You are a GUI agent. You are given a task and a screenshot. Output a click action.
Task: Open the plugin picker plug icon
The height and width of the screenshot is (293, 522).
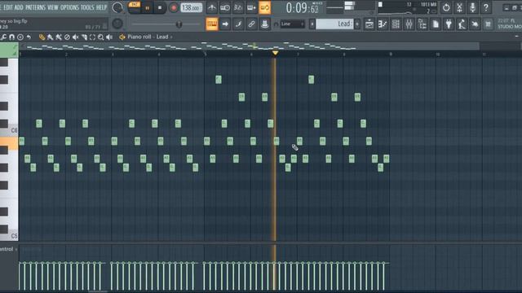449,24
